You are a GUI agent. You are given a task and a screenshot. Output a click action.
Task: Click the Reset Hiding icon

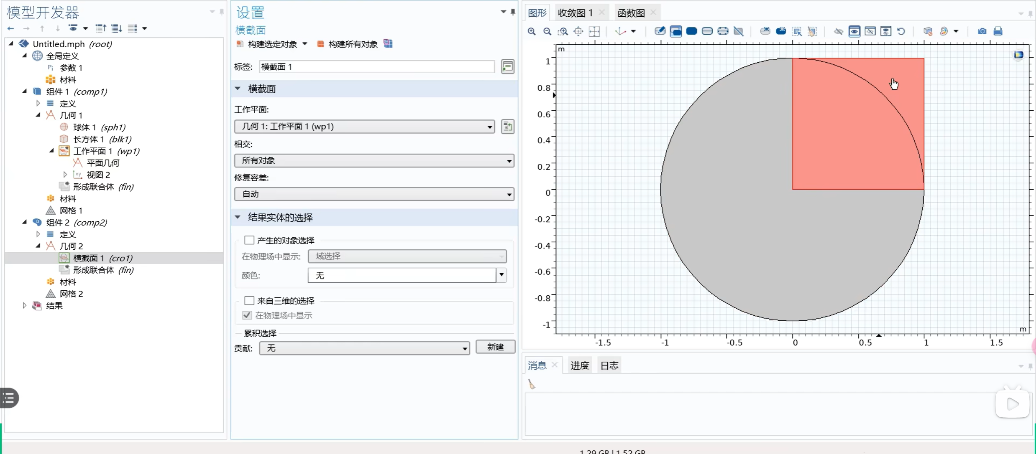[x=901, y=31]
